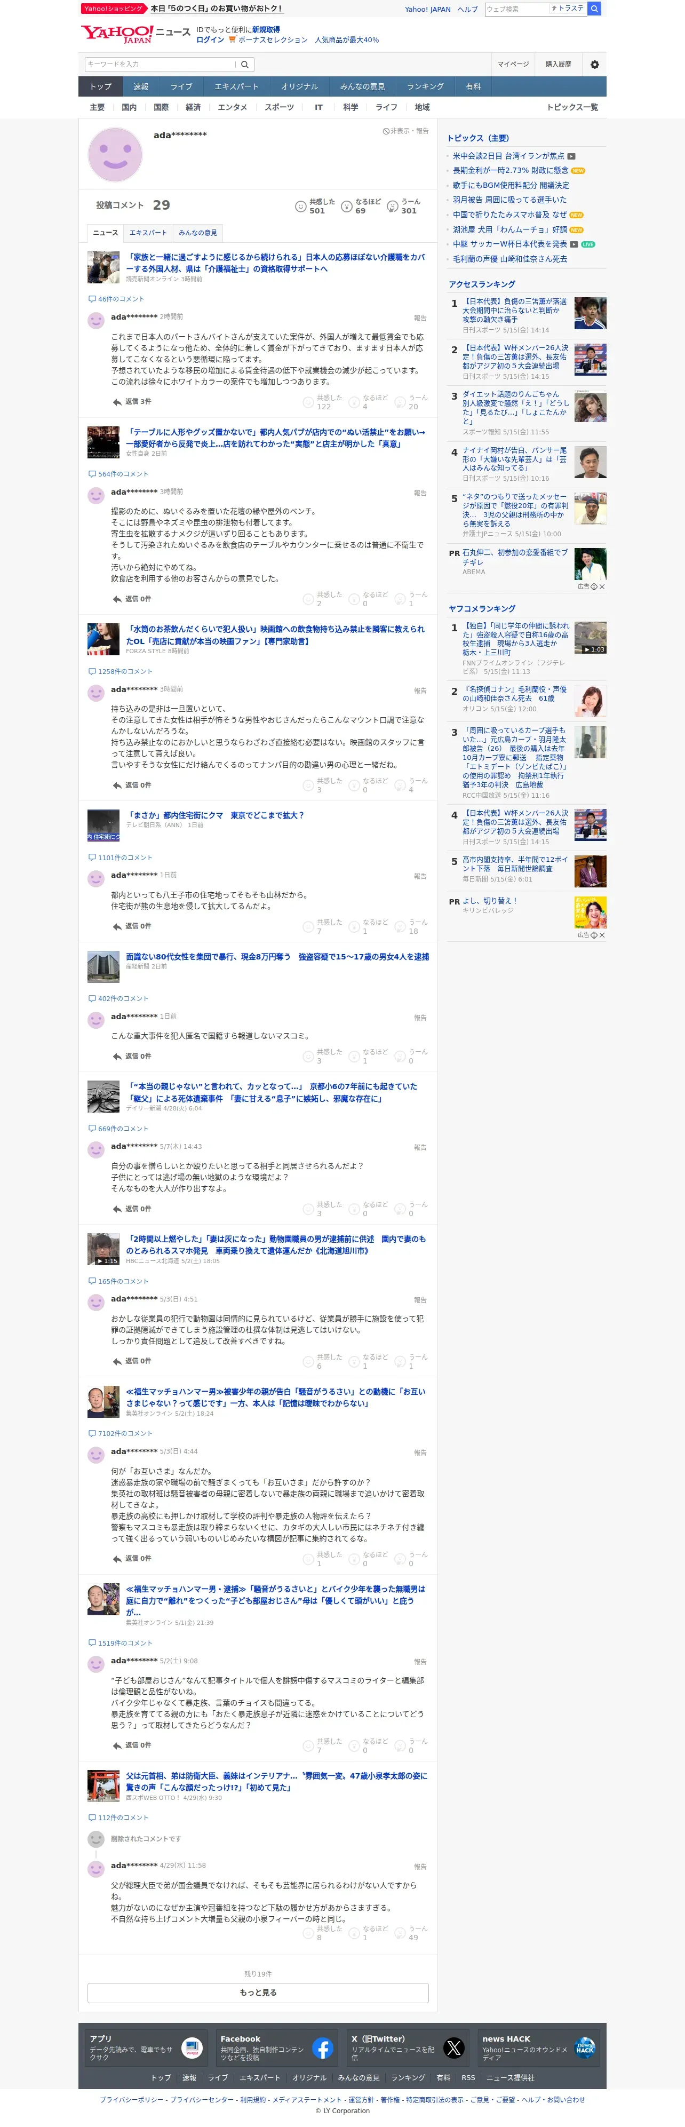Select the スポーツ category
Screen dimensions: 685x2127
point(279,107)
